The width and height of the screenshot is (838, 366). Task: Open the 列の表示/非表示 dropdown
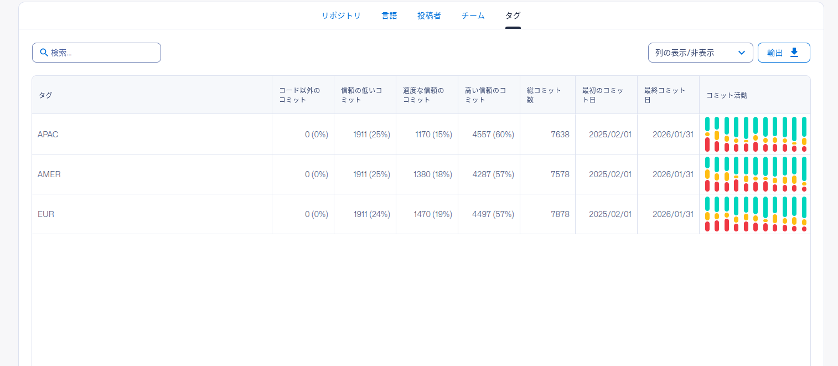tap(700, 53)
